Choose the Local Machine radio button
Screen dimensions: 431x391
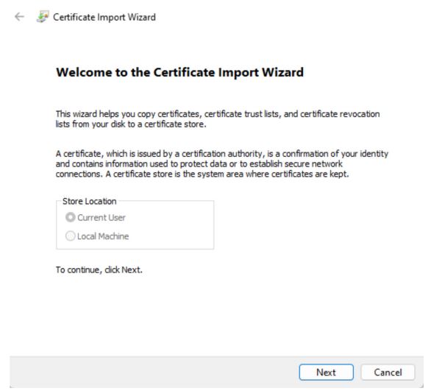(70, 236)
